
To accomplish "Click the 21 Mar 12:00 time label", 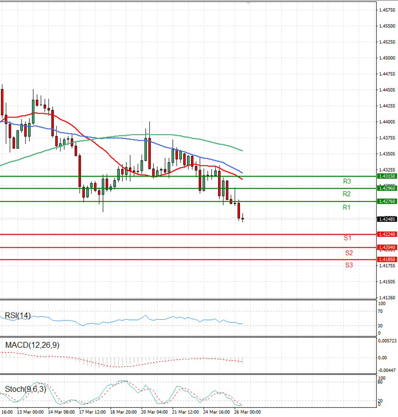I will tap(185, 412).
